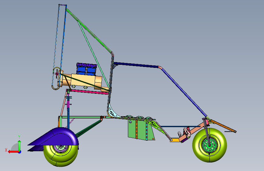Select the dark blue horizontal roof tube
Viewport: 264px width, 171px height.
click(136, 65)
